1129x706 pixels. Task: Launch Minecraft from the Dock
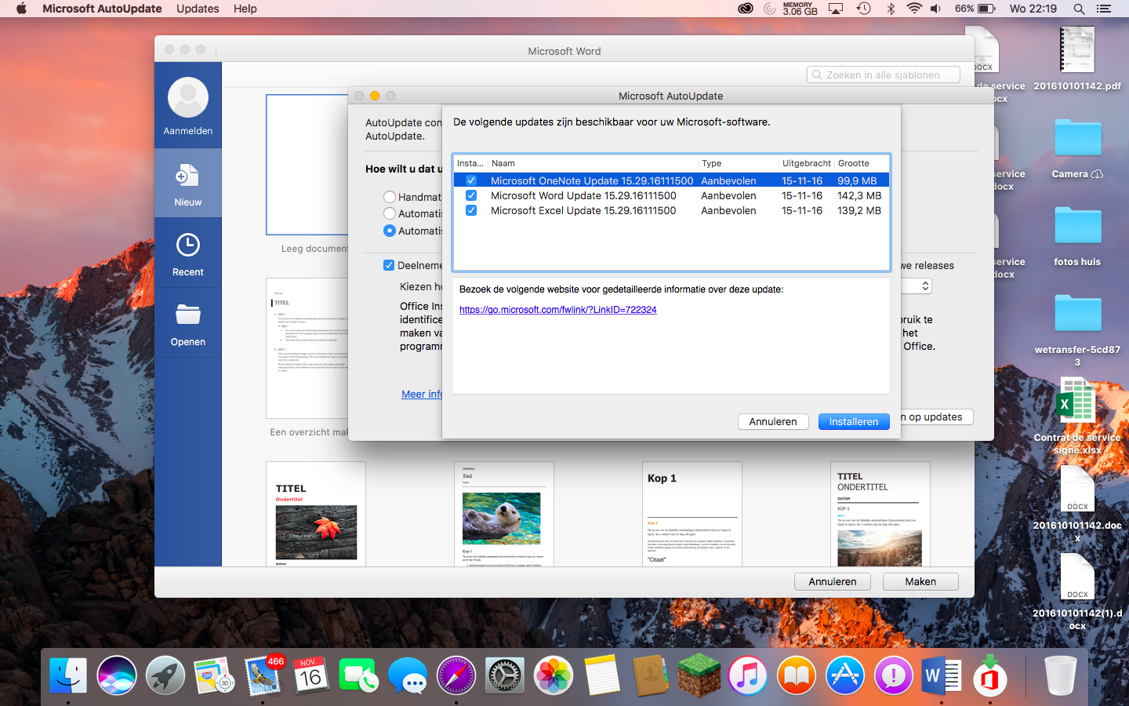(699, 675)
